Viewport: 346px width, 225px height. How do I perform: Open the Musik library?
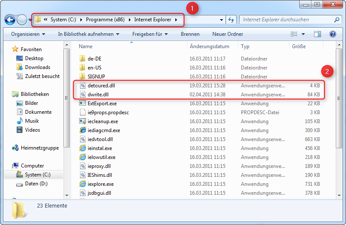pos(32,121)
